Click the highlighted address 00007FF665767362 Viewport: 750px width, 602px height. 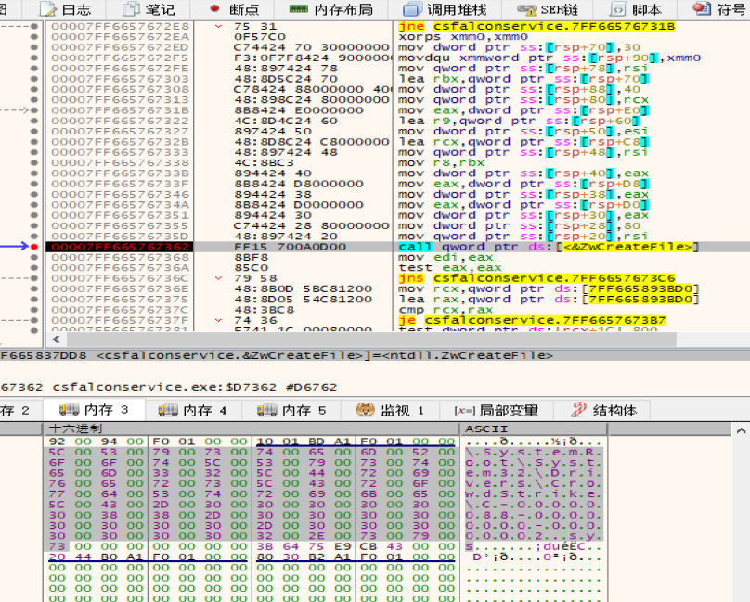tap(120, 247)
